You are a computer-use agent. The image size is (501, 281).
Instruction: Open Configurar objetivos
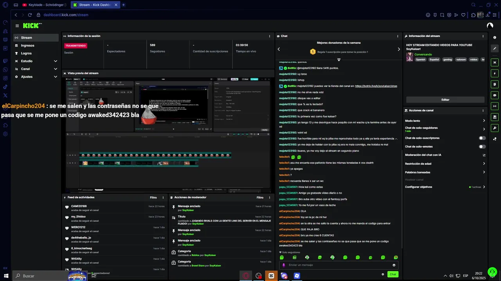click(x=445, y=187)
